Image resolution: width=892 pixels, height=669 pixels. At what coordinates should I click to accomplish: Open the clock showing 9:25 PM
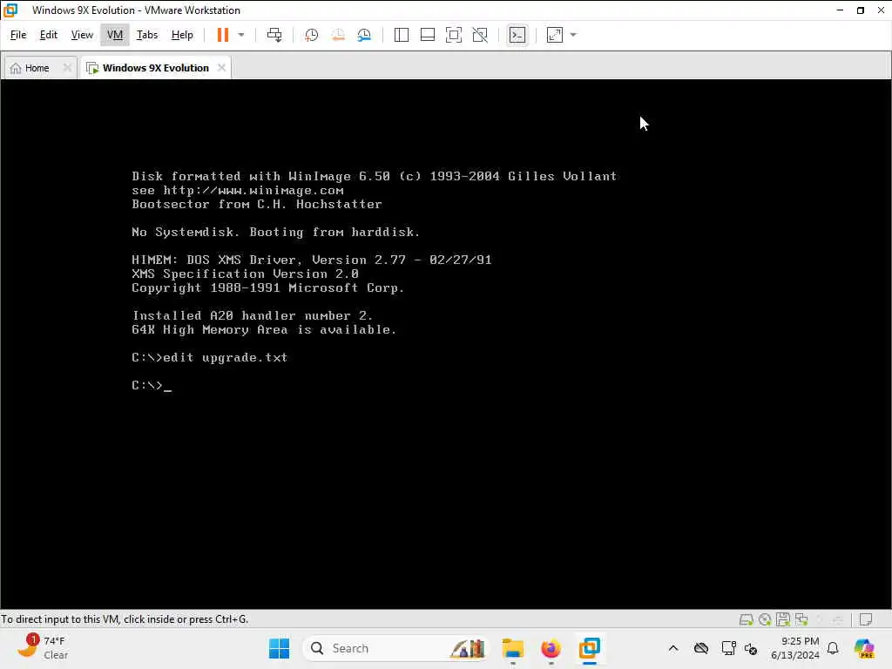[794, 648]
